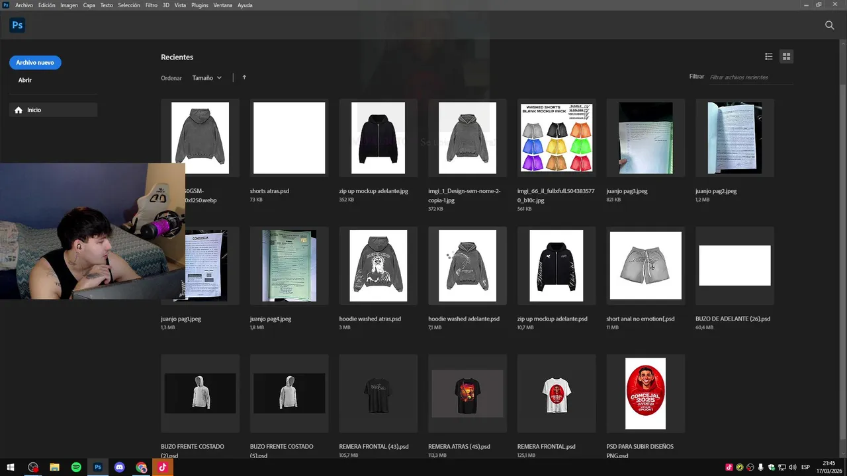Click the juanjo pag1.jpeg file name
The width and height of the screenshot is (847, 476).
181,319
